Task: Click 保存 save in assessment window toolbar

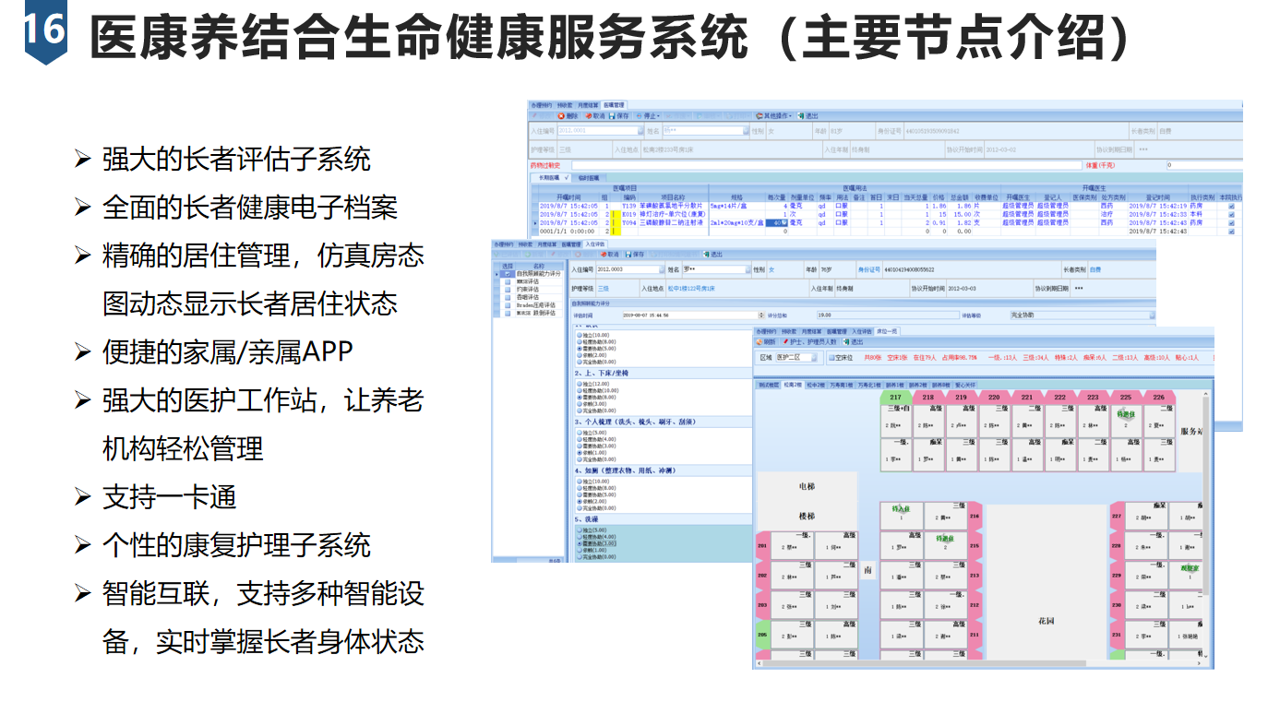Action: coord(635,254)
